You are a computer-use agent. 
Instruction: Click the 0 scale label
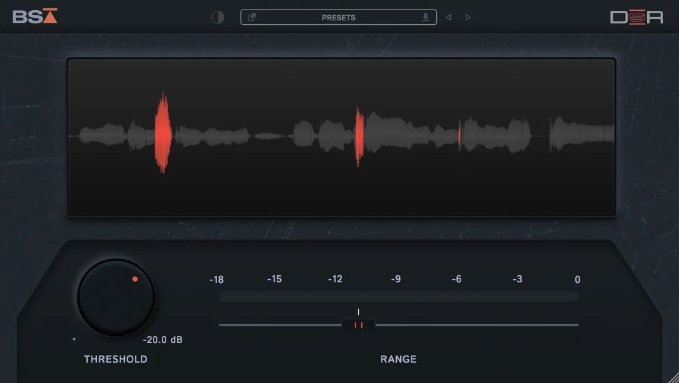(577, 280)
